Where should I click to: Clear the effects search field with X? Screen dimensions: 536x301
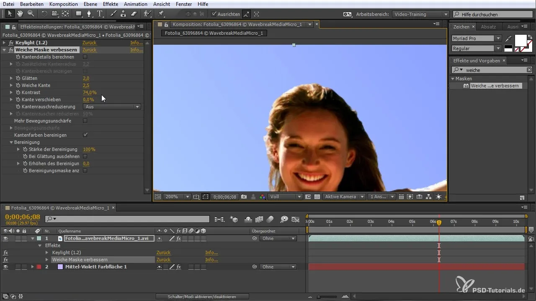tap(529, 70)
